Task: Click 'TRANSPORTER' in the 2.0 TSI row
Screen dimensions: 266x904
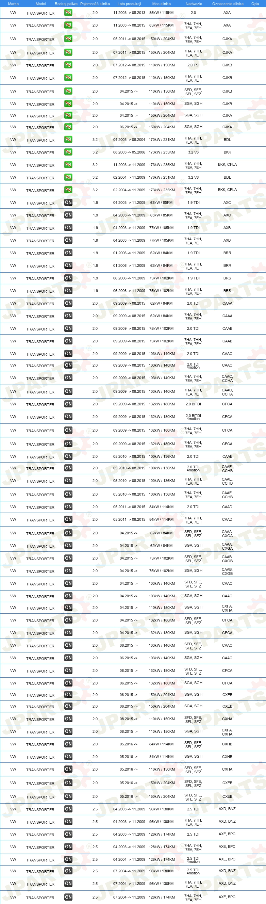Action: (x=40, y=66)
